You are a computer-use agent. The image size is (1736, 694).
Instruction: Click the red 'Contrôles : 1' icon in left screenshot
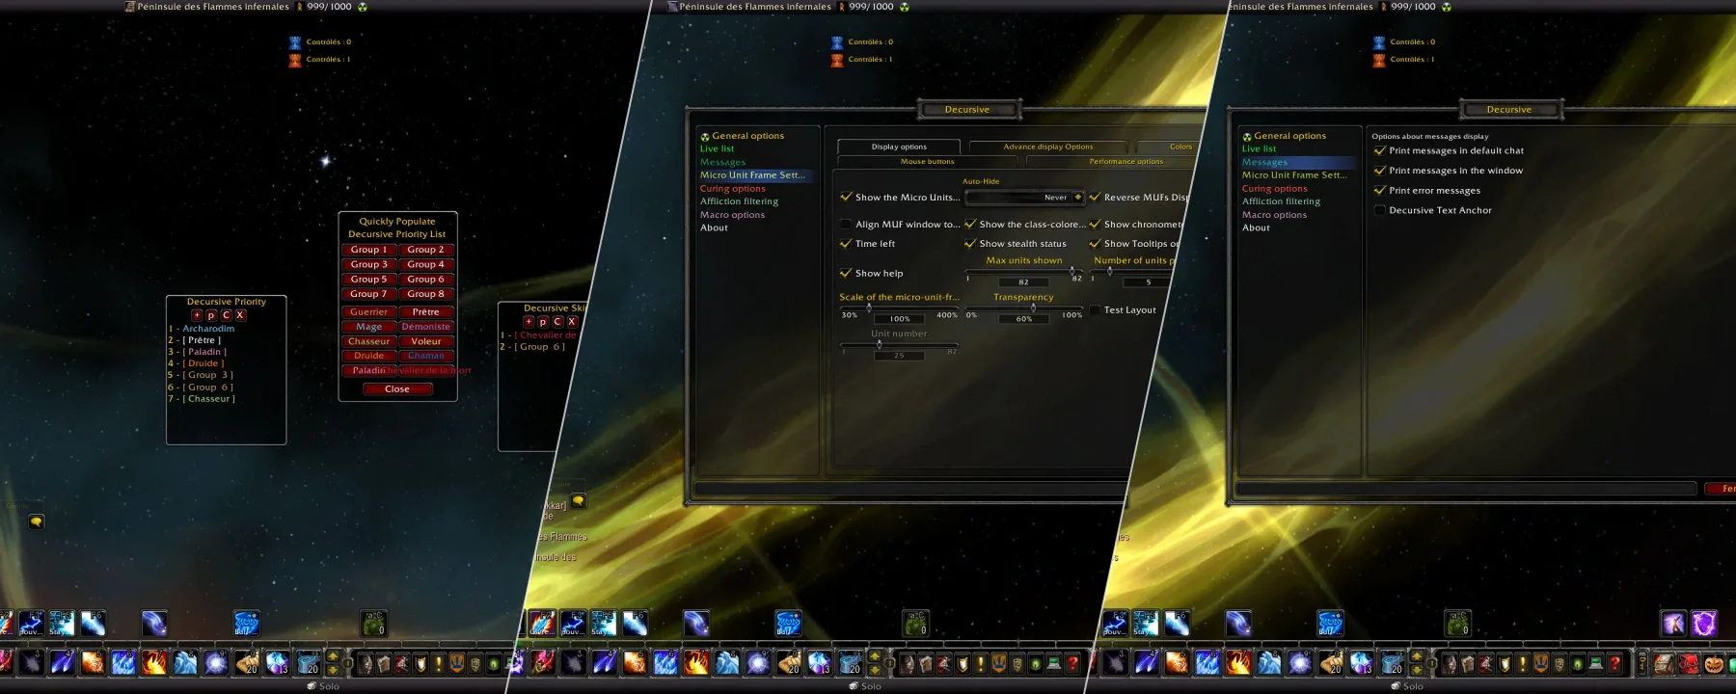click(295, 60)
